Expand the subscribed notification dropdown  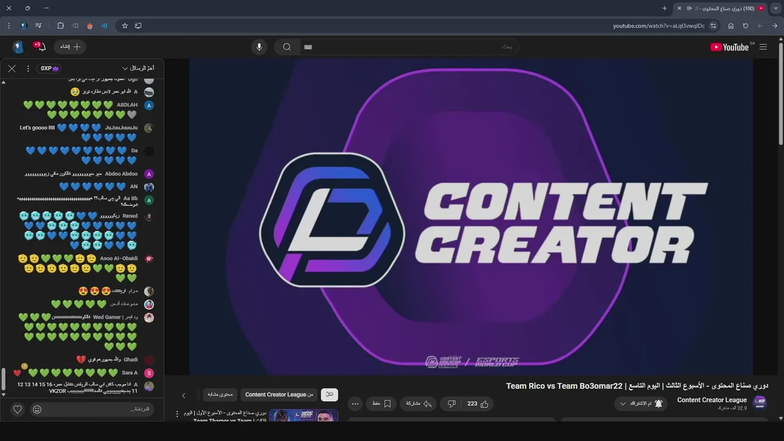pyautogui.click(x=641, y=404)
